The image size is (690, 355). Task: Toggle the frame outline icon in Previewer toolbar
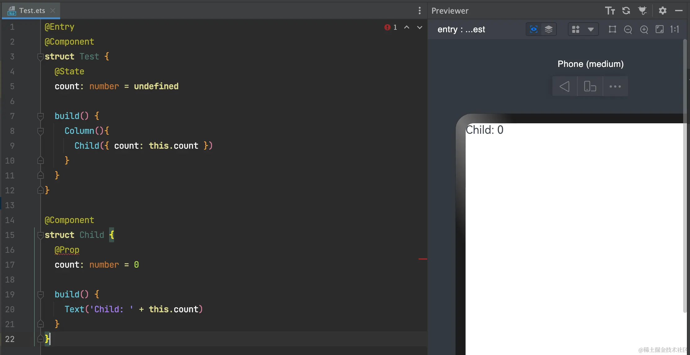tap(612, 29)
